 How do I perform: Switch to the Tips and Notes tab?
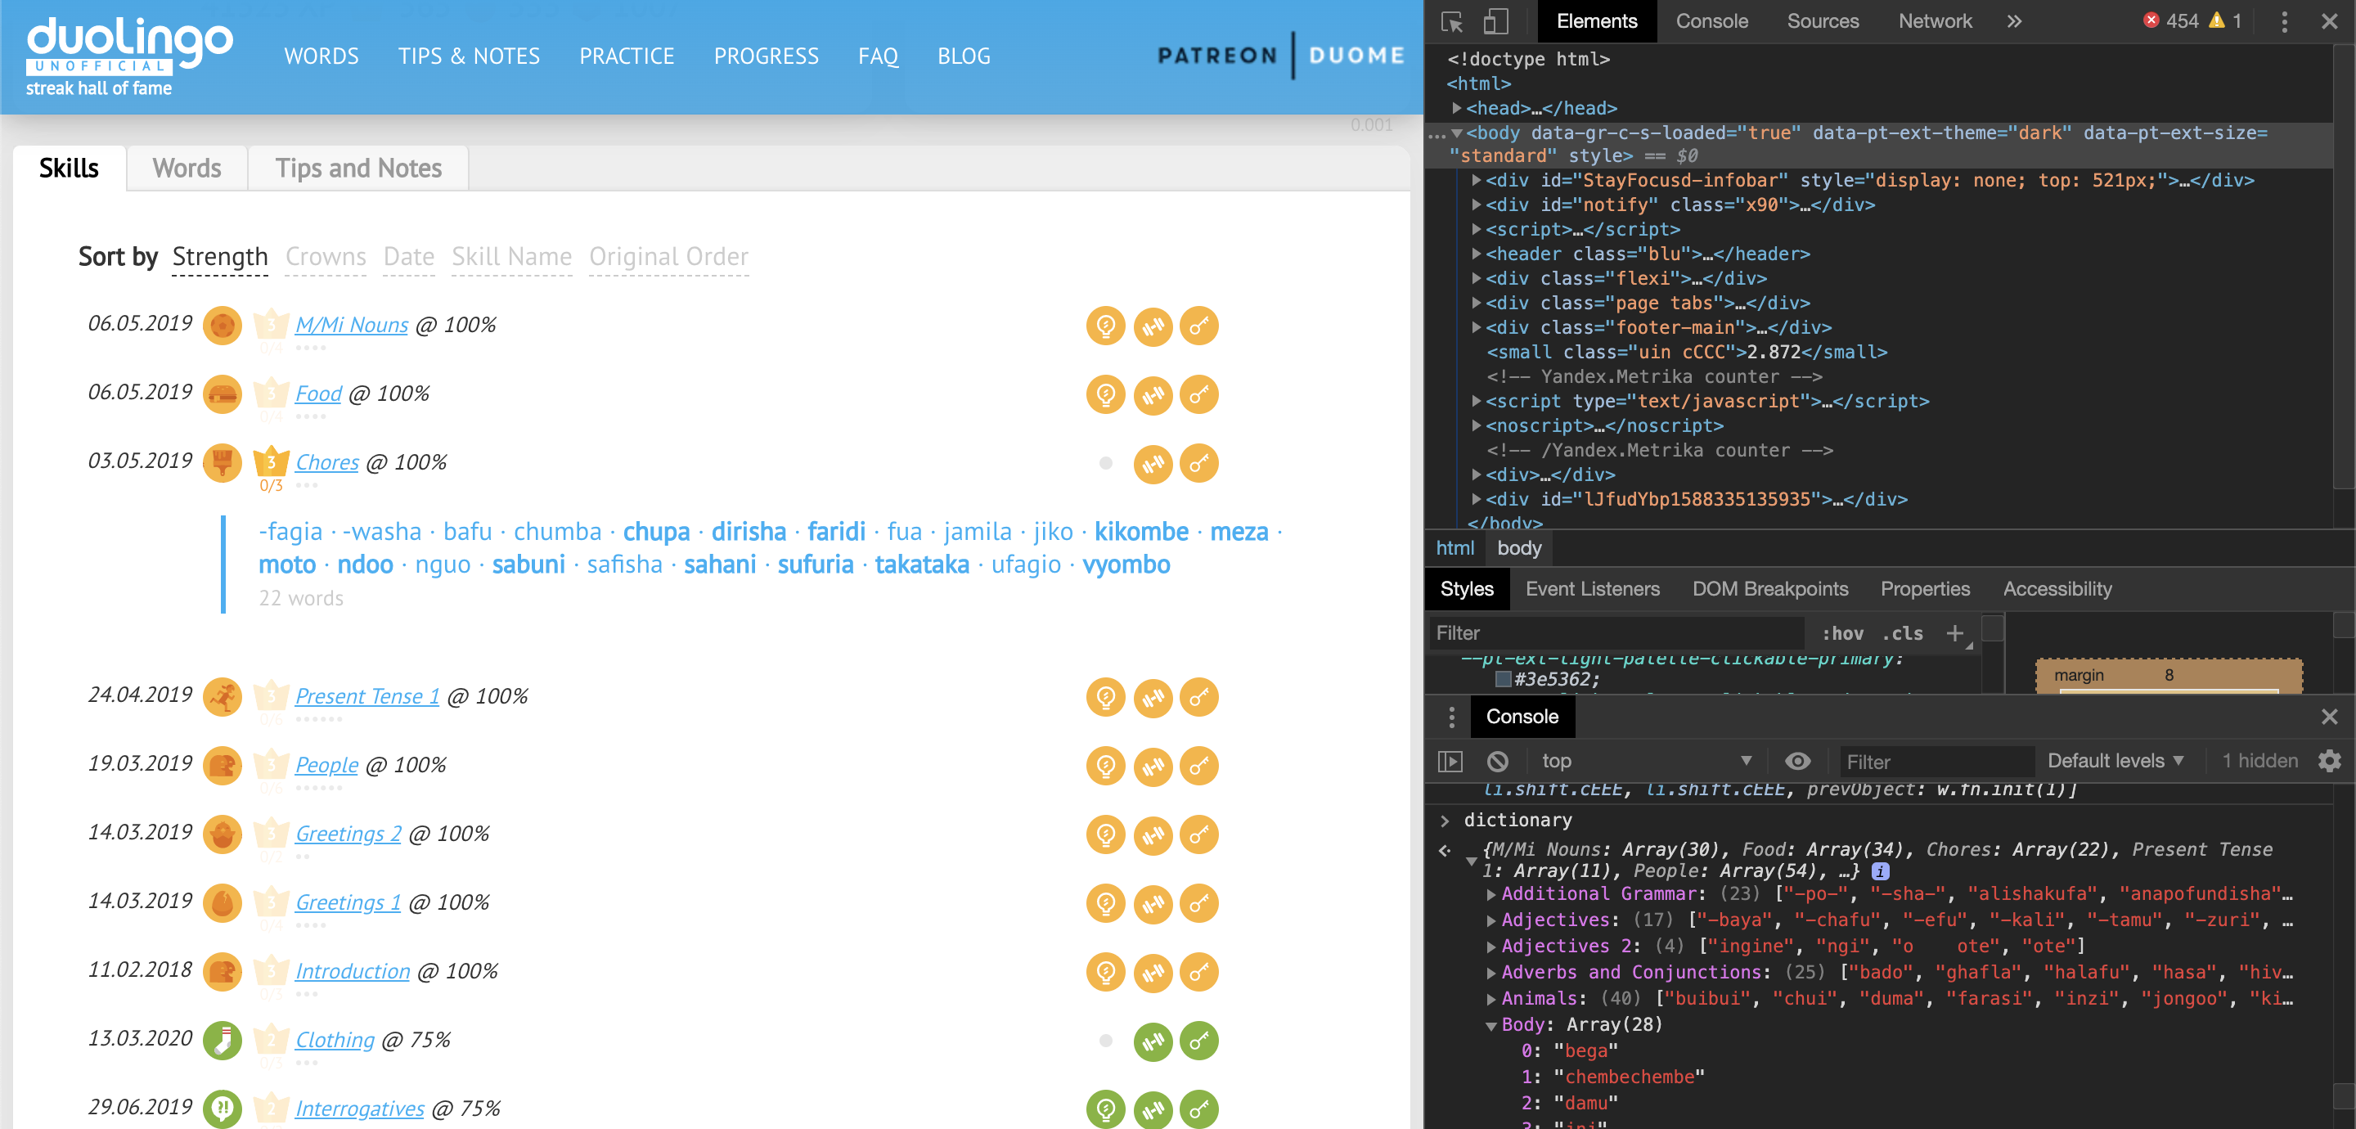pos(358,169)
